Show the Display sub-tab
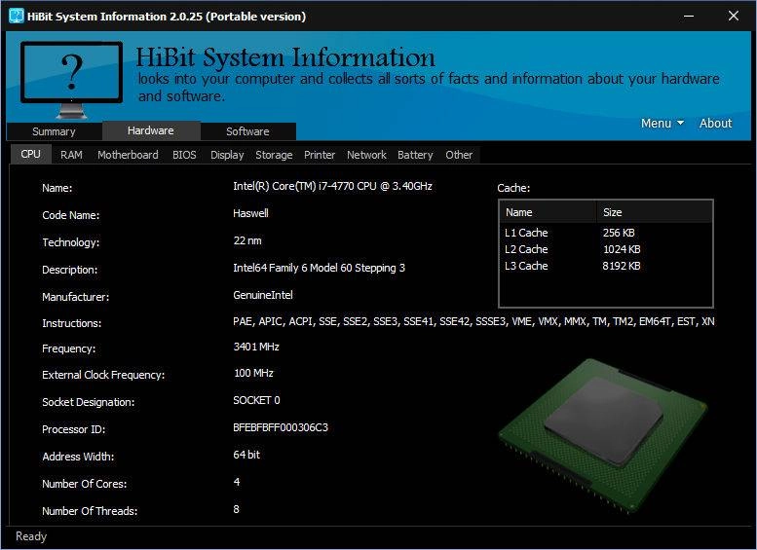Image resolution: width=757 pixels, height=550 pixels. tap(227, 155)
